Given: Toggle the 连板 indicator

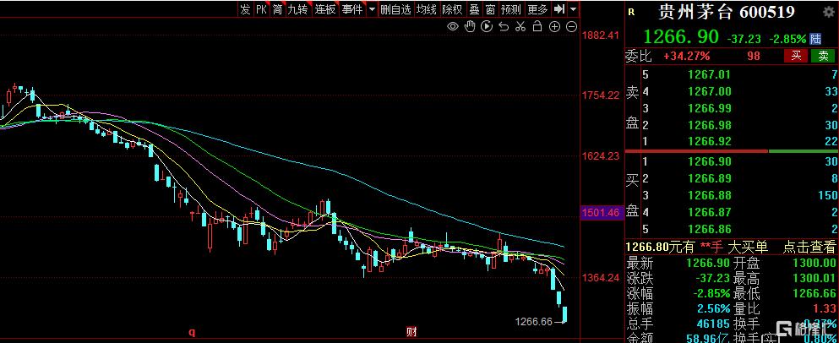Looking at the screenshot, I should (x=324, y=9).
